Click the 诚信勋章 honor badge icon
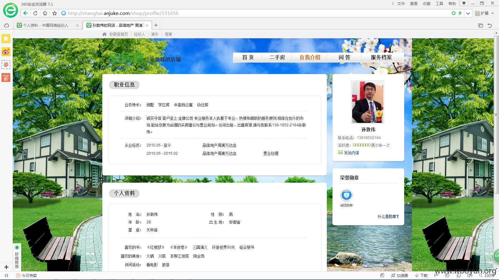 coord(346,195)
